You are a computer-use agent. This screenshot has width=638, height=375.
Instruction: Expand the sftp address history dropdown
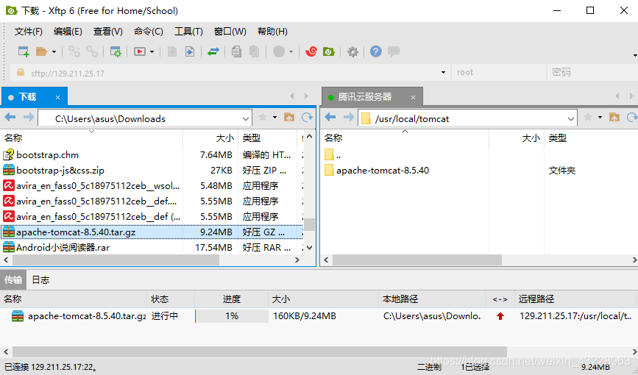[443, 73]
